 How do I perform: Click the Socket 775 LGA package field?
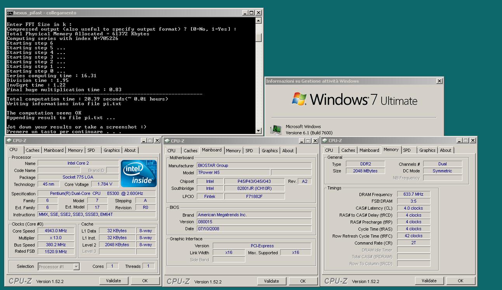[x=78, y=177]
